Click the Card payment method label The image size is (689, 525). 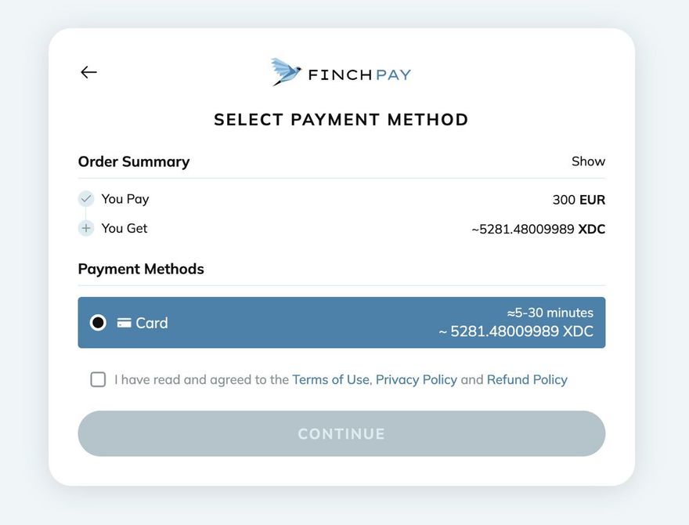[x=152, y=323]
